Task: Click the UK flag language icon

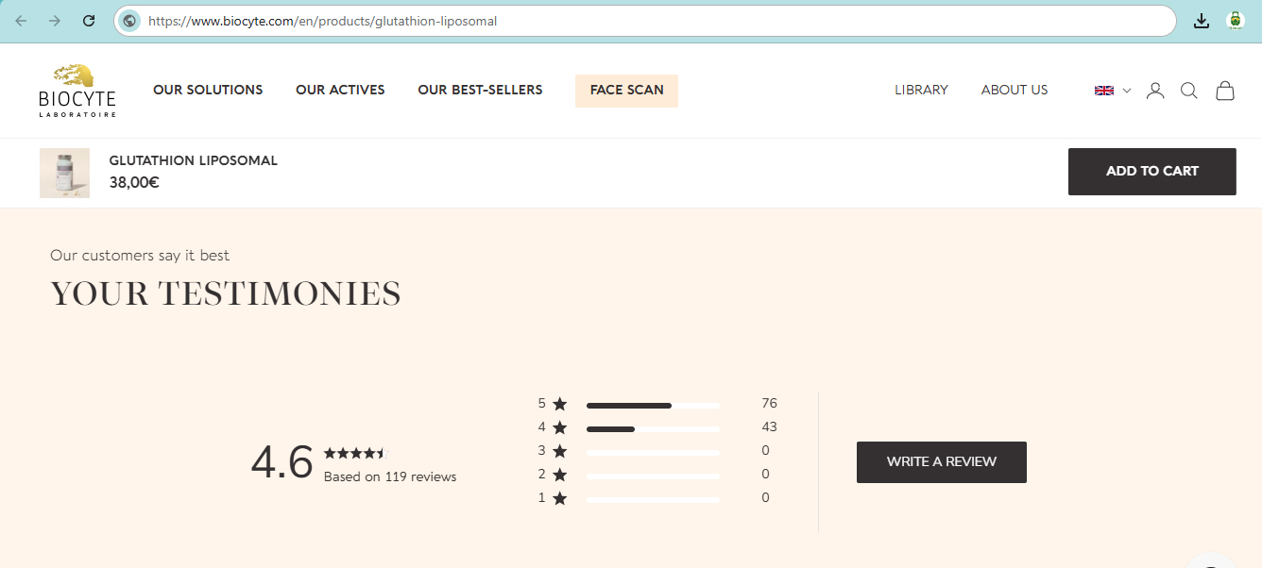Action: [x=1103, y=91]
